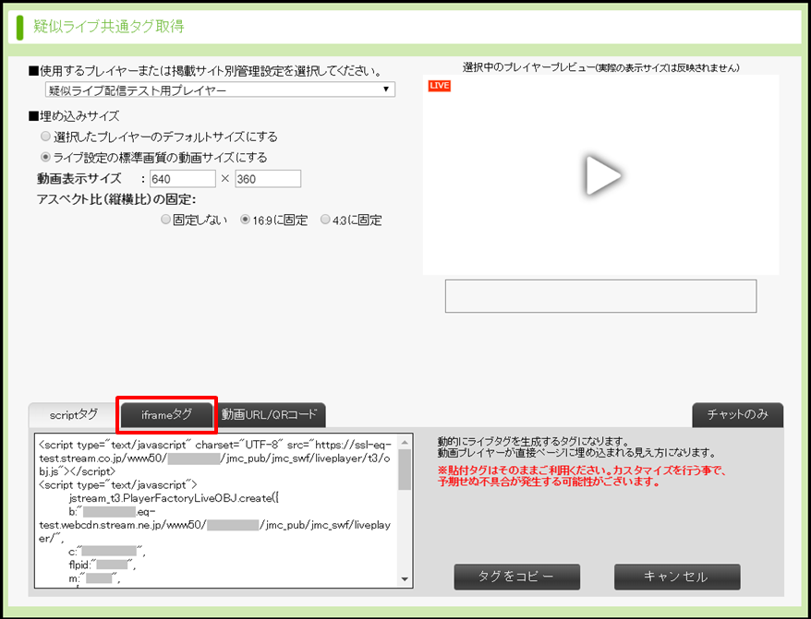Choose 16:9に固定 aspect ratio option
Image resolution: width=811 pixels, height=619 pixels.
[245, 220]
